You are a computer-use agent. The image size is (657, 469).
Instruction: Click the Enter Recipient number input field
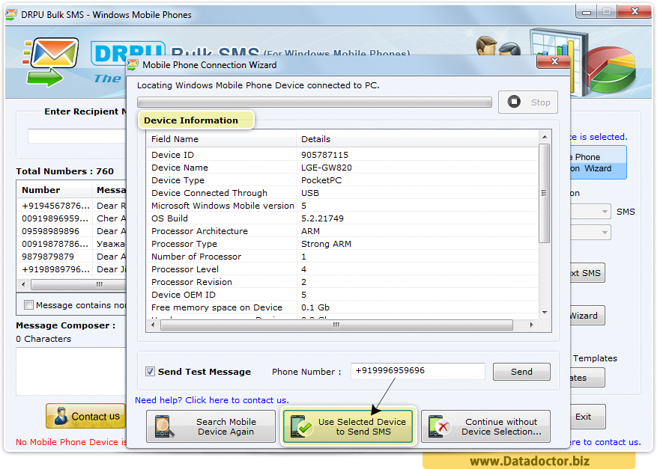pos(77,136)
